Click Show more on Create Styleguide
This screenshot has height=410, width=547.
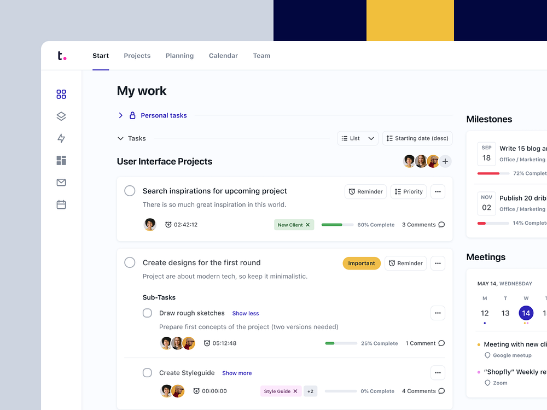tap(237, 373)
